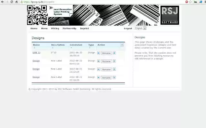Image resolution: width=206 pixels, height=128 pixels.
Task: Sort the table by the Type column
Action: coord(91,45)
